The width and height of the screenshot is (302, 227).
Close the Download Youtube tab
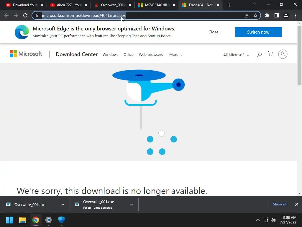pyautogui.click(x=42, y=5)
